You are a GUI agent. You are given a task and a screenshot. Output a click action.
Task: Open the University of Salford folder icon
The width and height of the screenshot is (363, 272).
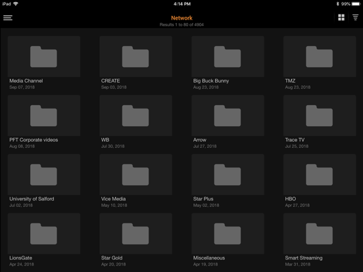[x=43, y=175]
